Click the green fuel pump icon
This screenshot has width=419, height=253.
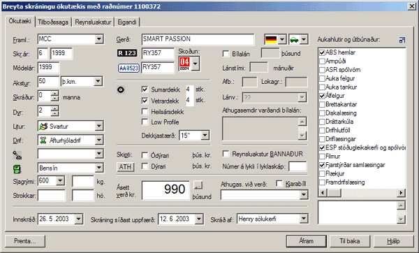coord(17,169)
